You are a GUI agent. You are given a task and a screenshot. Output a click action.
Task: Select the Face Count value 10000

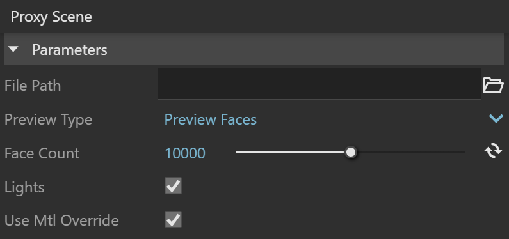pos(185,153)
